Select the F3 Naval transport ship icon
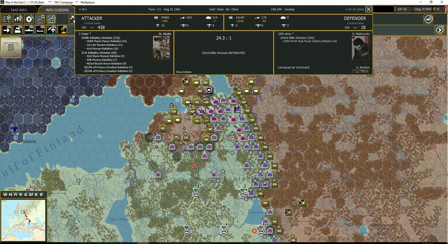Image resolution: width=448 pixels, height=244 pixels. (29, 30)
